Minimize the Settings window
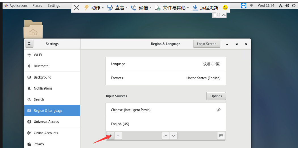This screenshot has width=298, height=148. (x=227, y=44)
